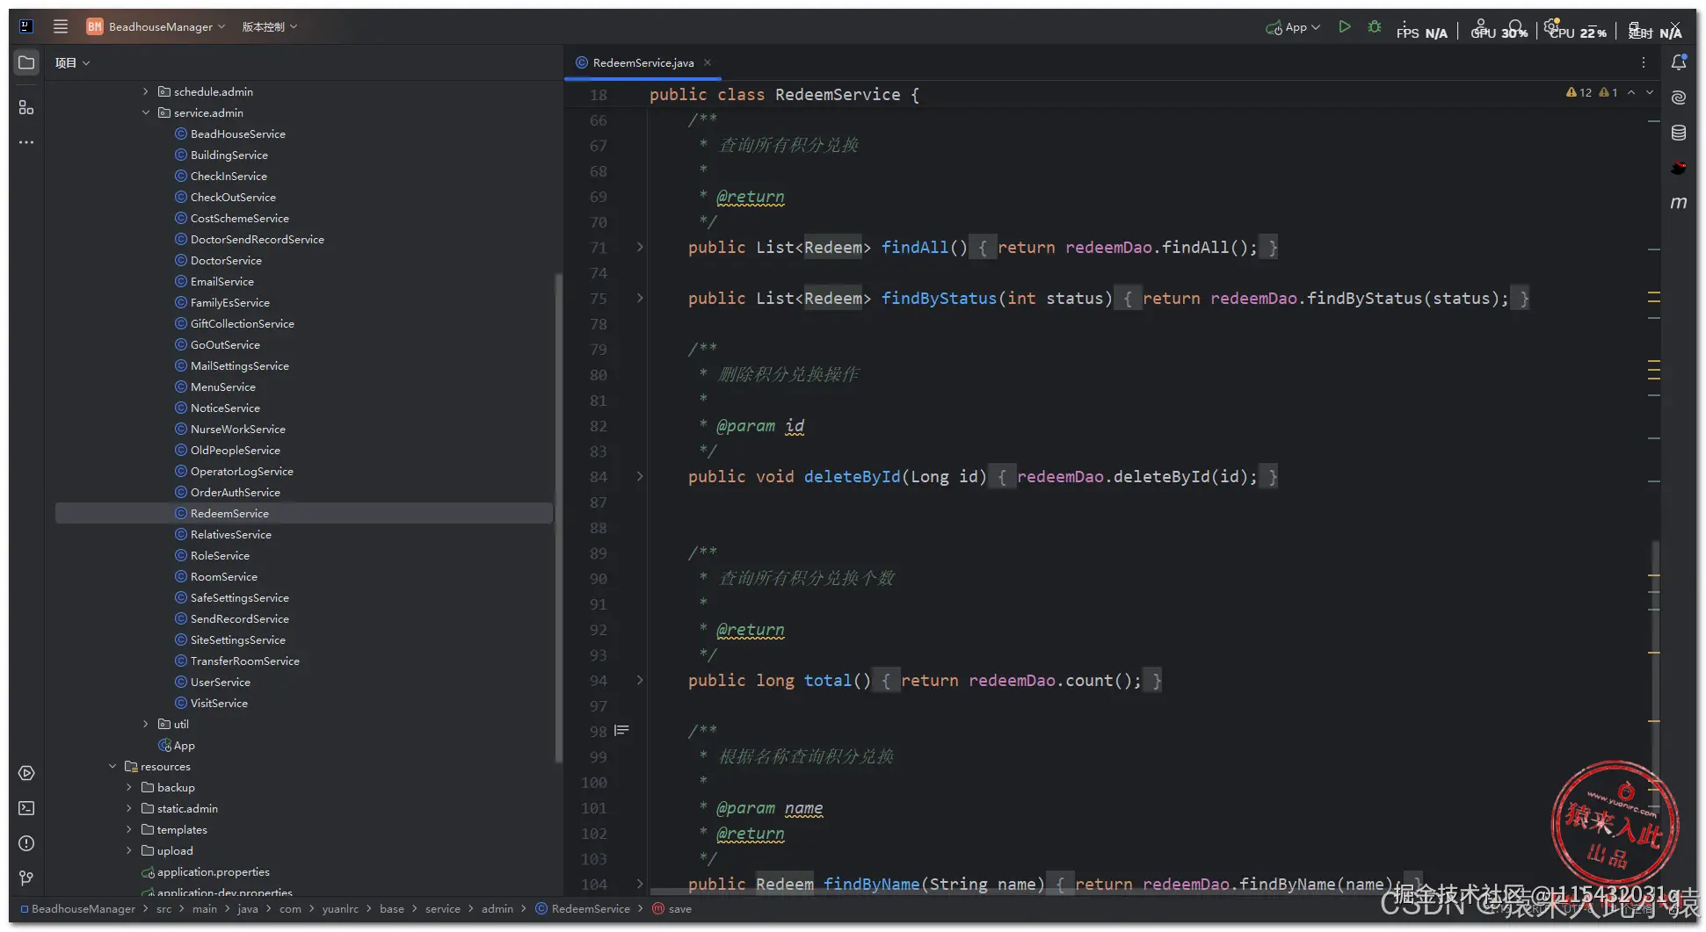Open editor tab options kebab menu
Image resolution: width=1706 pixels, height=932 pixels.
click(x=1644, y=62)
